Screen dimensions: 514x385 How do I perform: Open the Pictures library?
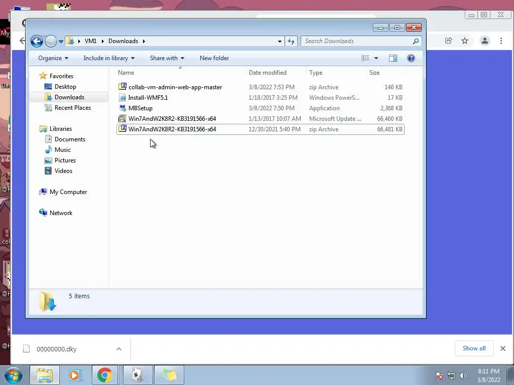pos(65,160)
